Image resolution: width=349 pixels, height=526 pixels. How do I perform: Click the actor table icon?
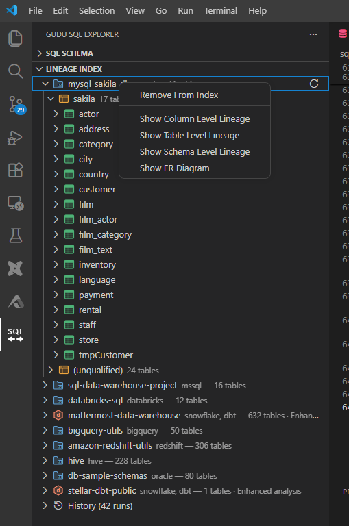point(69,114)
